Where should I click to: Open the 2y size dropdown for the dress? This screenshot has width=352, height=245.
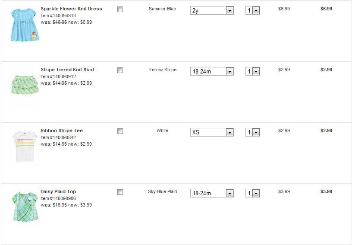point(212,10)
